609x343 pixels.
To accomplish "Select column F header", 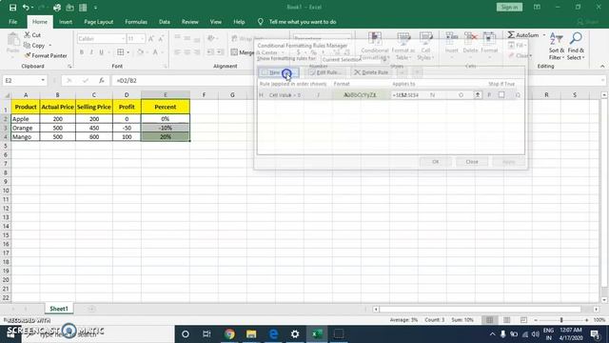I will [204, 95].
